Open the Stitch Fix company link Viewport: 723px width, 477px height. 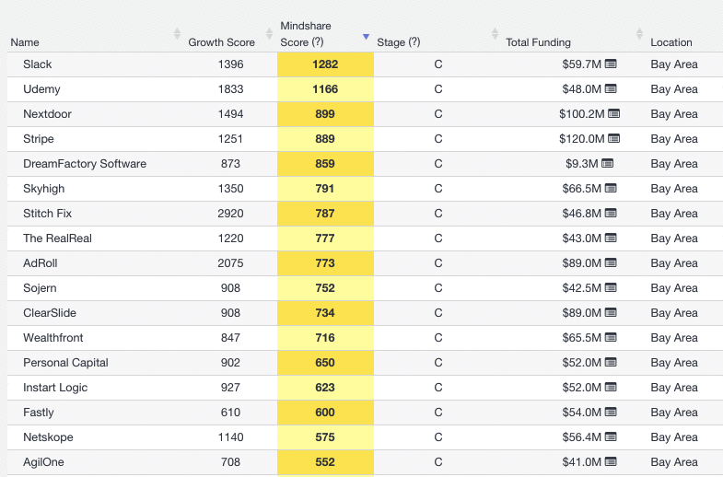click(x=48, y=214)
